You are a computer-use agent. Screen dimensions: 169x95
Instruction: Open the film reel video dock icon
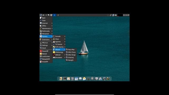coord(92,79)
